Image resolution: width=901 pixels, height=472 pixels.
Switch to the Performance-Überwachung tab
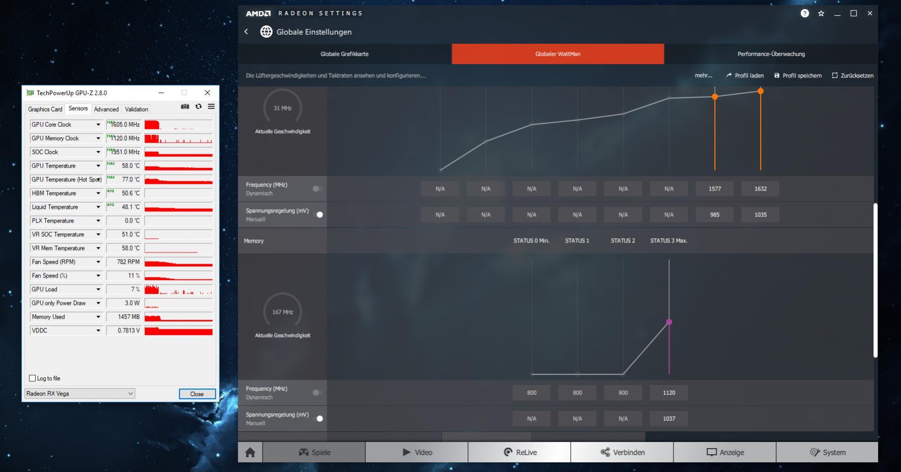click(x=771, y=54)
